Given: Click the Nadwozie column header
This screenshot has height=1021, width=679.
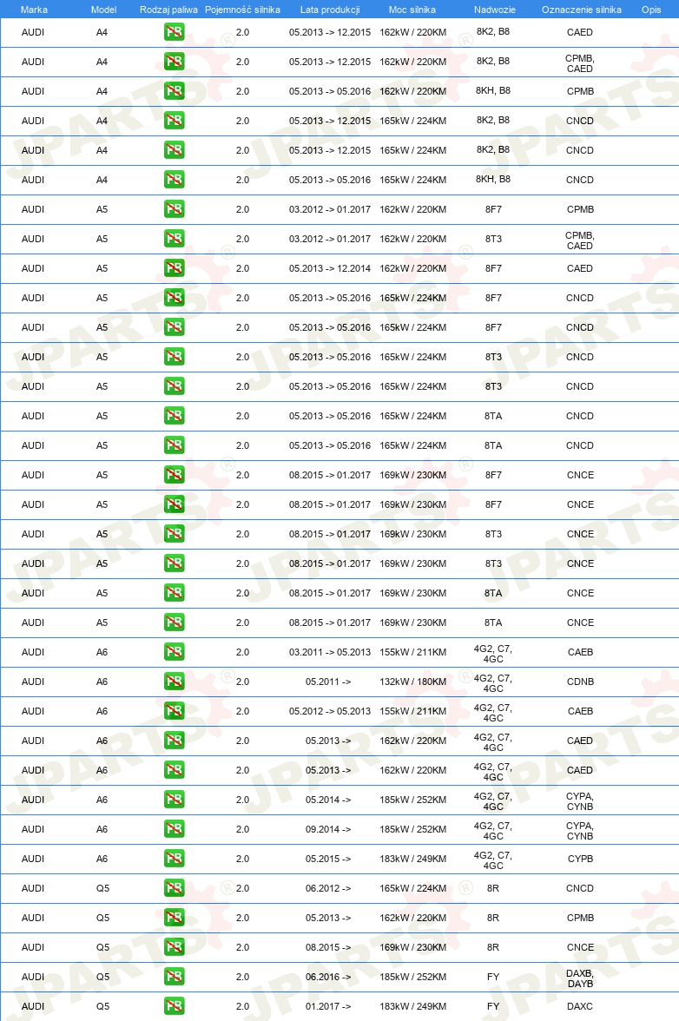Looking at the screenshot, I should click(x=494, y=10).
